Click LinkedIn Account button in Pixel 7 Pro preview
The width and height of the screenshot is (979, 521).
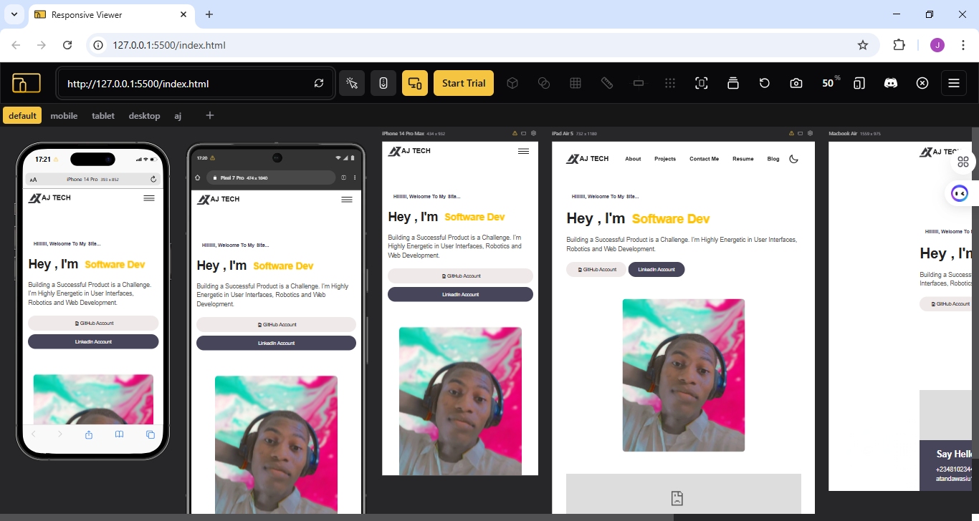coord(276,344)
